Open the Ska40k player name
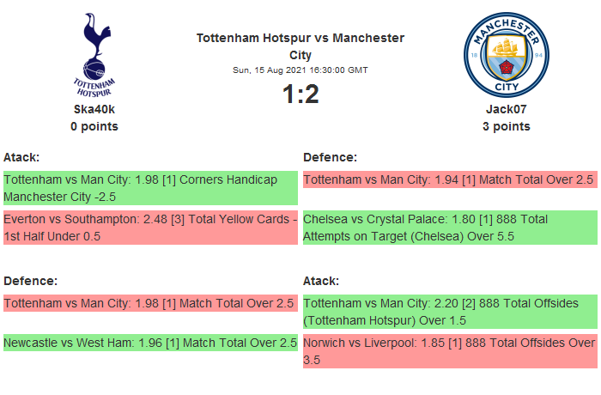The width and height of the screenshot is (601, 395). [x=94, y=109]
